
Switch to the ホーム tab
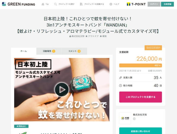(x=24, y=51)
